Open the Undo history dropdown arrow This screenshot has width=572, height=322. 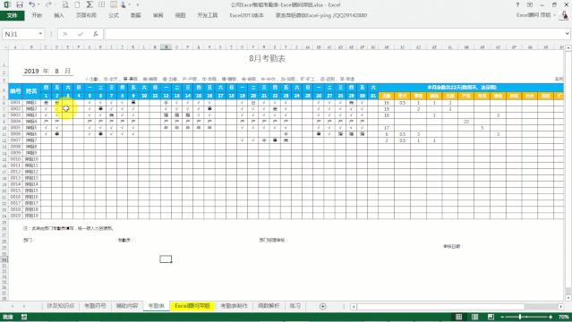pyautogui.click(x=38, y=4)
